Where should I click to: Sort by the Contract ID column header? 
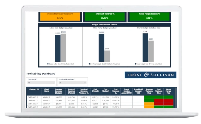(34, 89)
